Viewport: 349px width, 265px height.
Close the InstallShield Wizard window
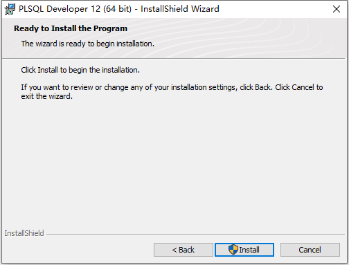pyautogui.click(x=337, y=9)
